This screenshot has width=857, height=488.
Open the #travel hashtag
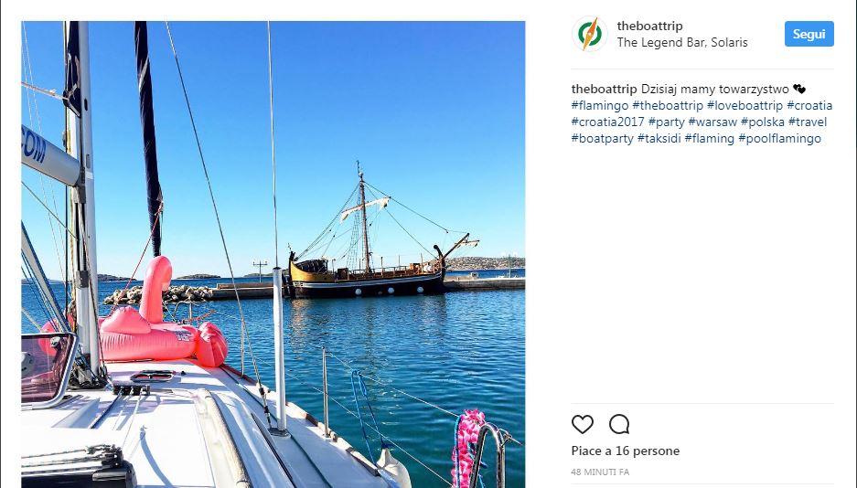(x=808, y=122)
